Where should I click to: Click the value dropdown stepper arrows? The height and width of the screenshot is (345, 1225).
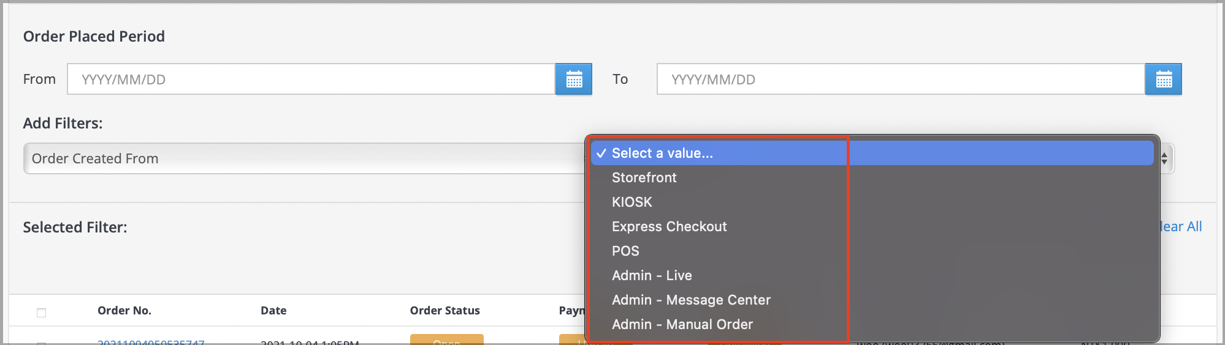(x=1164, y=158)
